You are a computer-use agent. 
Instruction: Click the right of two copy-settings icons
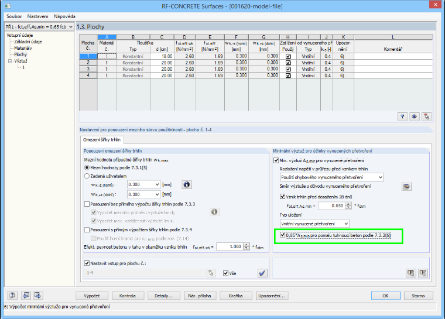coord(423,273)
